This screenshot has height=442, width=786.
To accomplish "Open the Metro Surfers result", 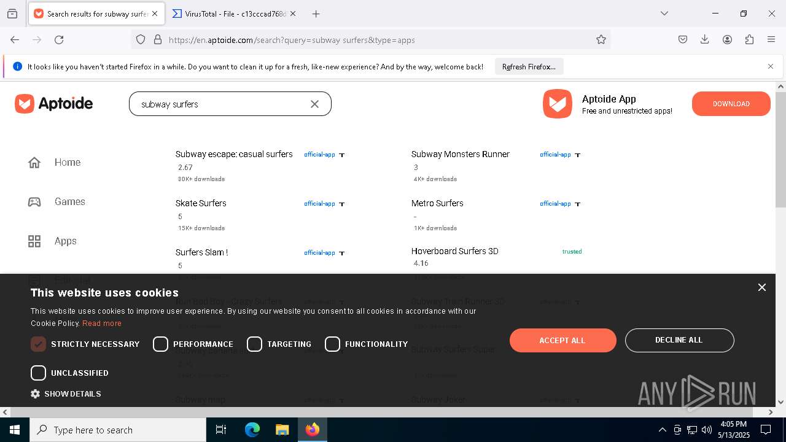I will [437, 203].
